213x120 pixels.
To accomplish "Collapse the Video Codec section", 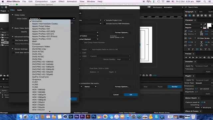I will click(13, 15).
